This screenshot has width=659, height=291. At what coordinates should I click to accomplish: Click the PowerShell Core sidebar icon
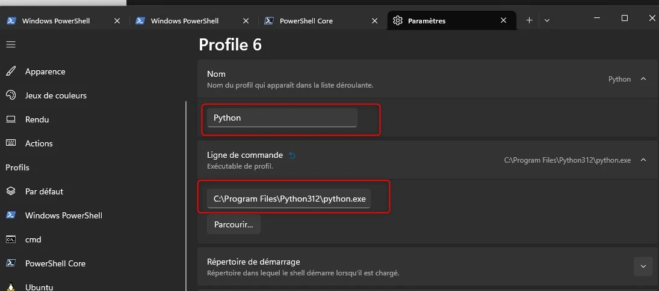click(11, 263)
